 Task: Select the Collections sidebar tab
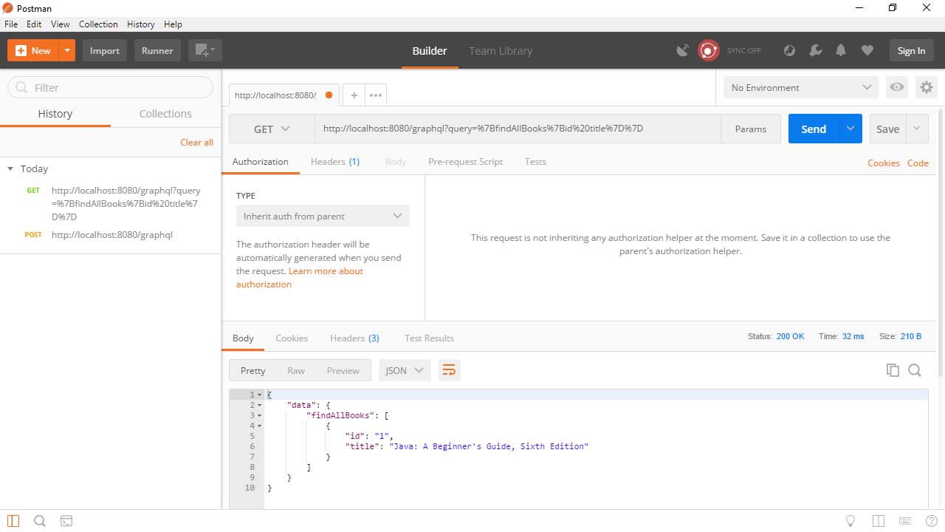(x=165, y=114)
